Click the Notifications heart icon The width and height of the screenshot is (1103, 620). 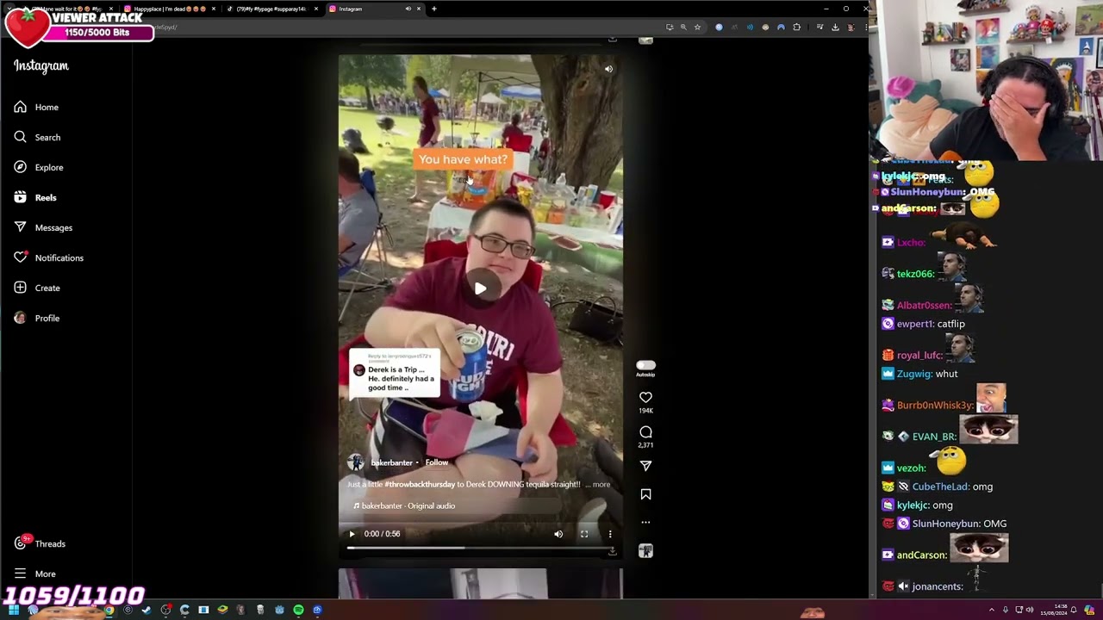(20, 257)
